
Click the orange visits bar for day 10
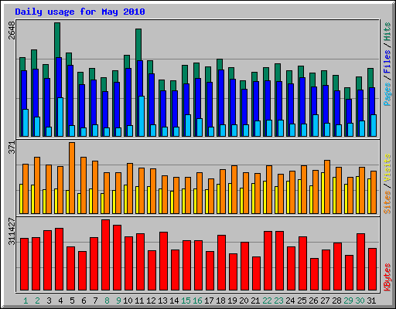point(130,188)
